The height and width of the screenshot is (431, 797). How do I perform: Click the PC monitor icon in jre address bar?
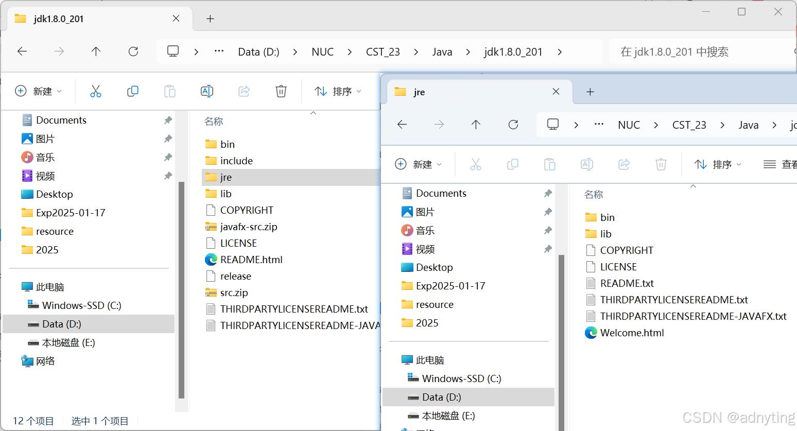point(553,124)
